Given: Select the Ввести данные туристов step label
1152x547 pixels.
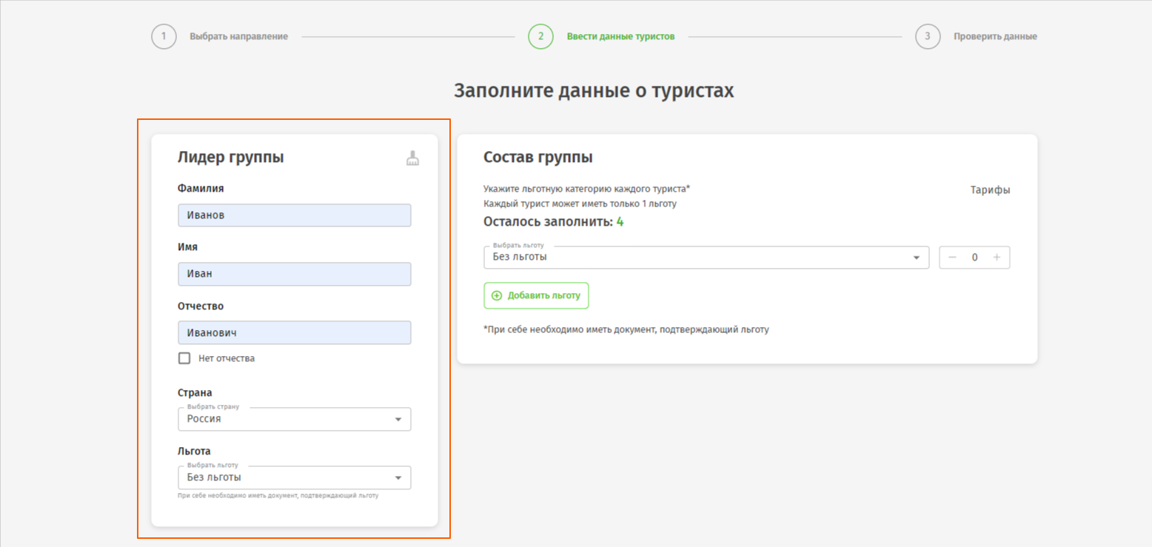Looking at the screenshot, I should pos(620,36).
